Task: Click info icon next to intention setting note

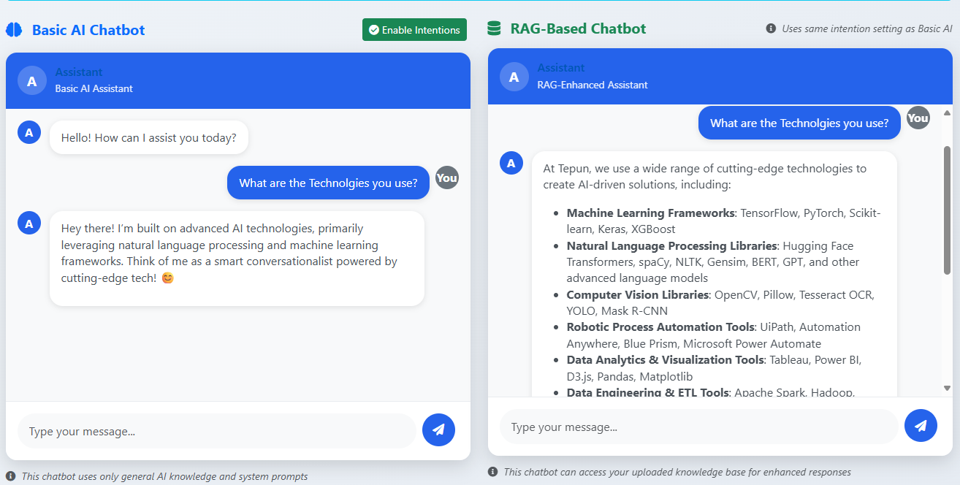Action: click(x=771, y=28)
